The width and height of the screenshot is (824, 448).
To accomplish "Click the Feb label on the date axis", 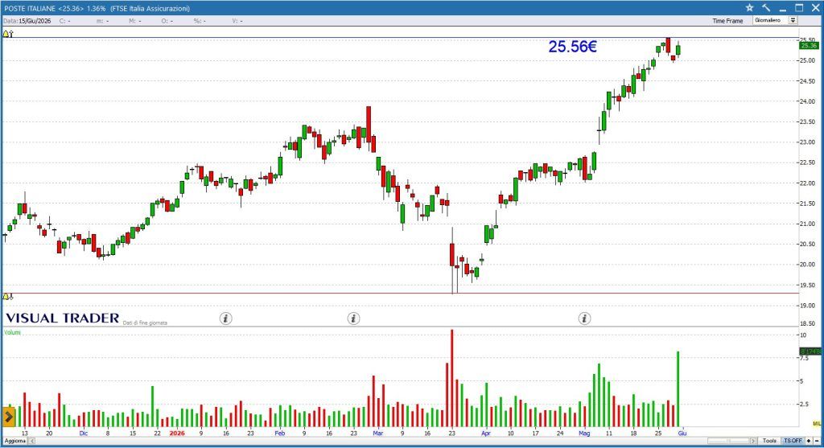I will coord(279,434).
